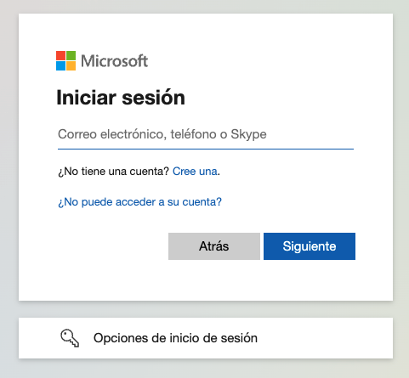Open the Cree una link
The height and width of the screenshot is (378, 409).
pyautogui.click(x=195, y=172)
